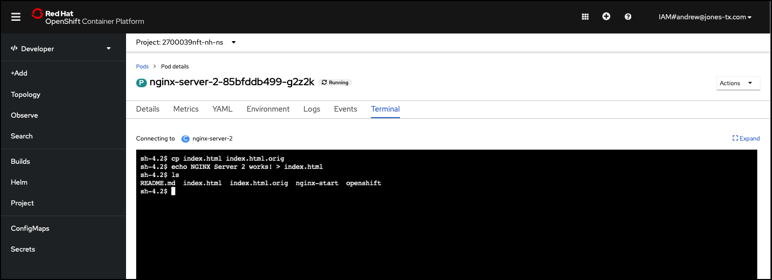Click the blue container 'C' badge icon
The height and width of the screenshot is (280, 772).
click(x=186, y=138)
